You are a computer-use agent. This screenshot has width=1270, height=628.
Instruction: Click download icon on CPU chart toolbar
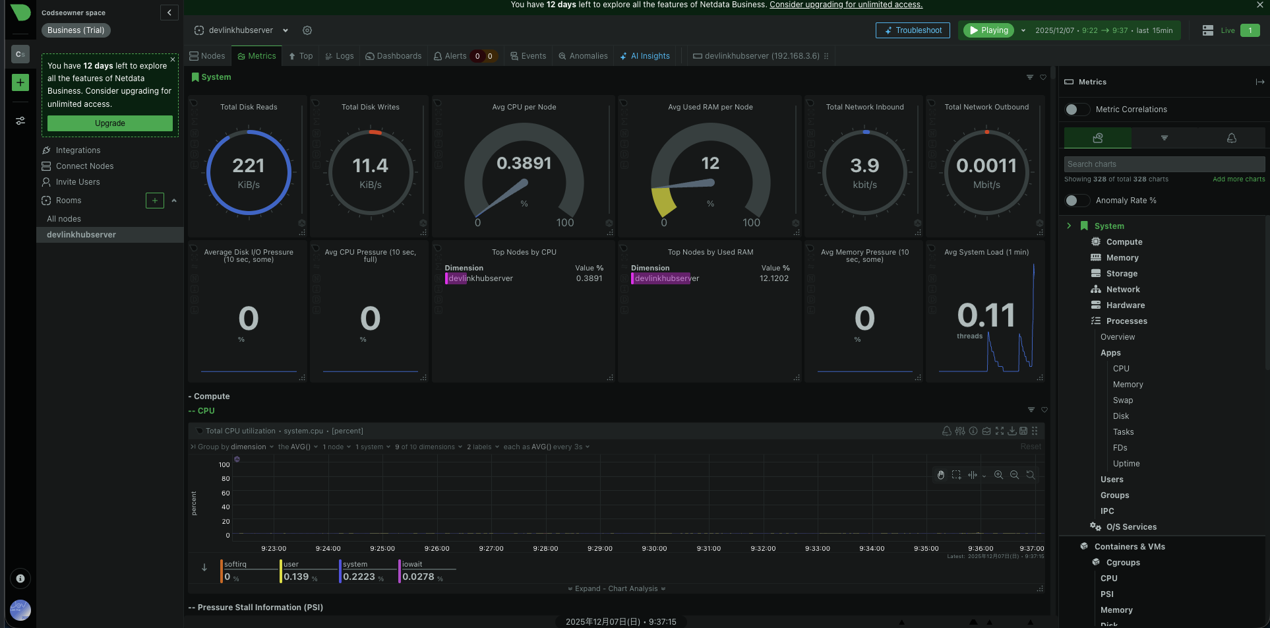(1012, 431)
